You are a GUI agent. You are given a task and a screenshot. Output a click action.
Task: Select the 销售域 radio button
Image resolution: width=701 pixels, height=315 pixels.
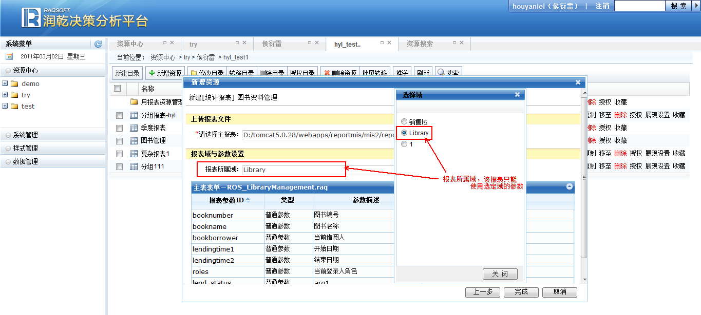pos(404,122)
